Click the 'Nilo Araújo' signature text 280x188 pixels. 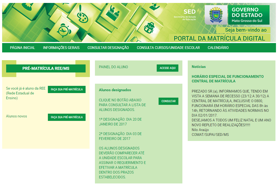[200, 130]
